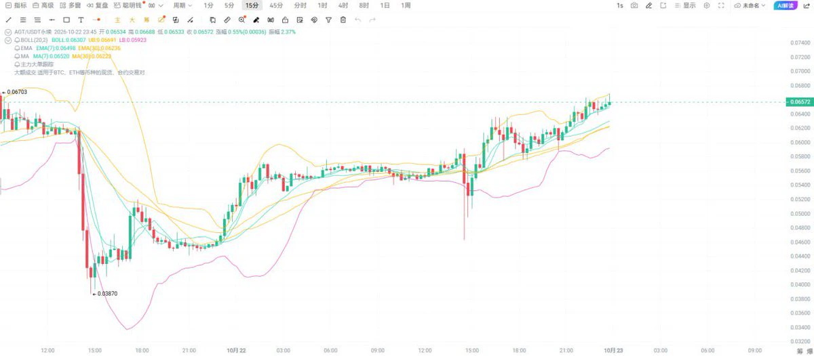The height and width of the screenshot is (356, 814).
Task: Click the UB:0.06691 upper band value
Action: pos(102,40)
